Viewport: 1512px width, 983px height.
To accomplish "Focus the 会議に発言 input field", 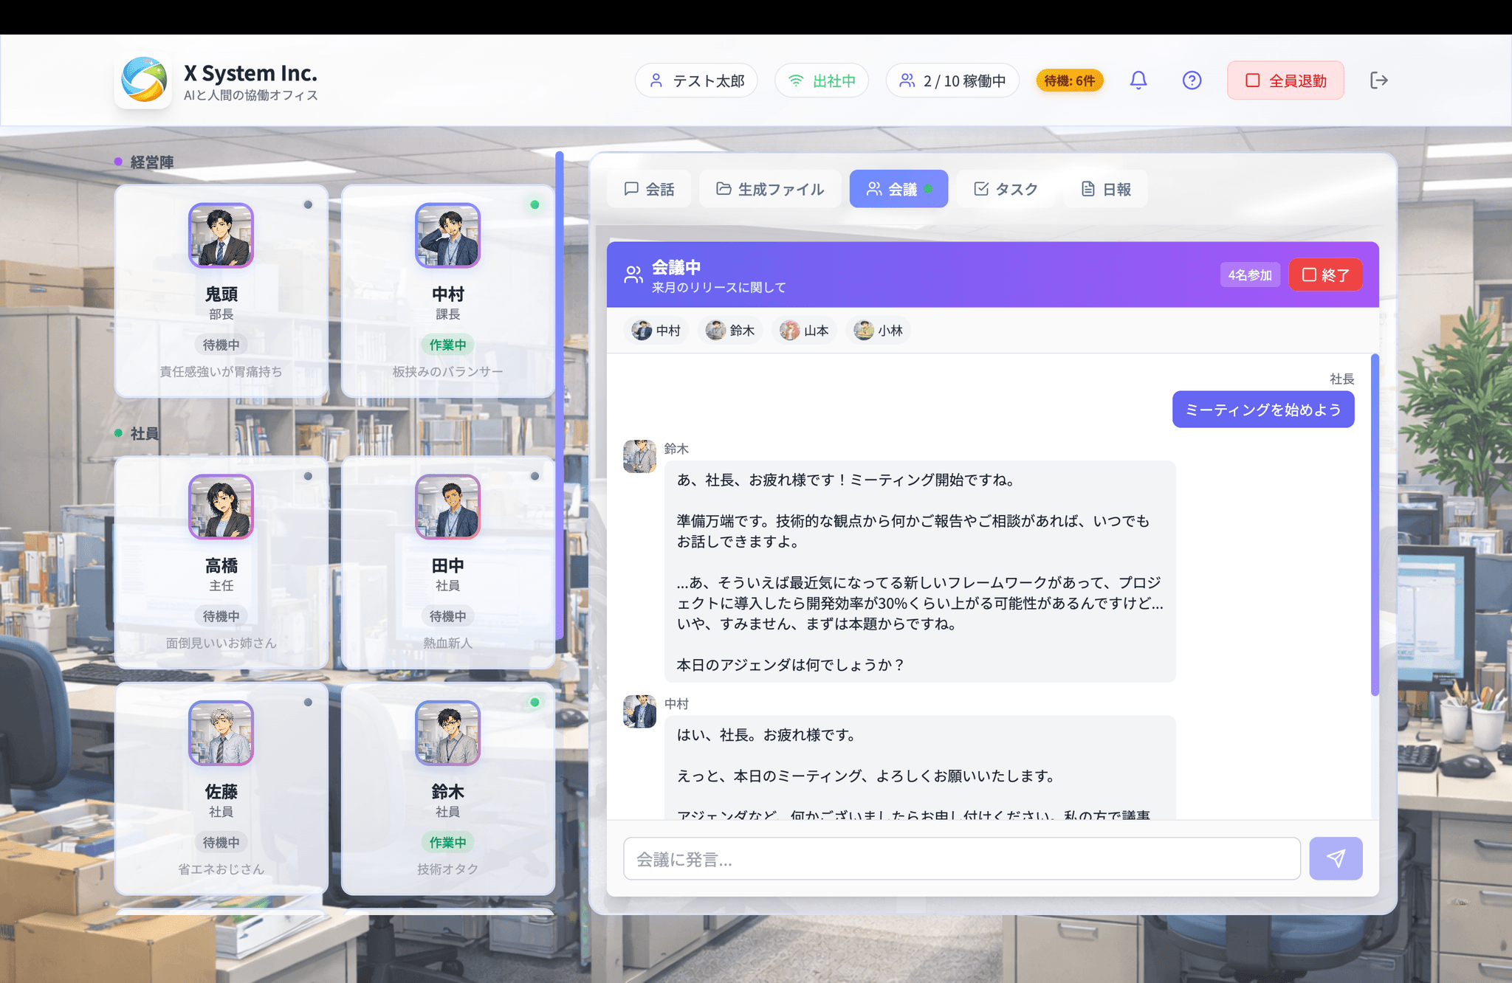I will [961, 859].
